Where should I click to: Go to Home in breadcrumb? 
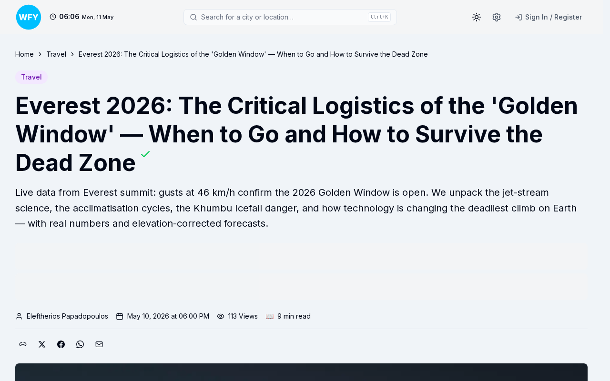(x=24, y=54)
